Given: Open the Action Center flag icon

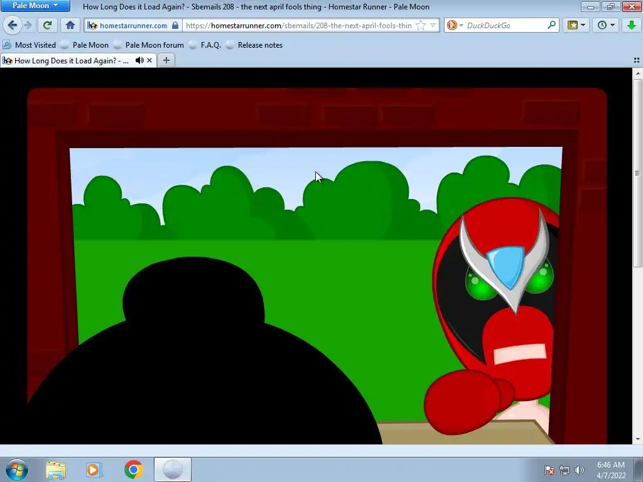Looking at the screenshot, I should tap(549, 470).
